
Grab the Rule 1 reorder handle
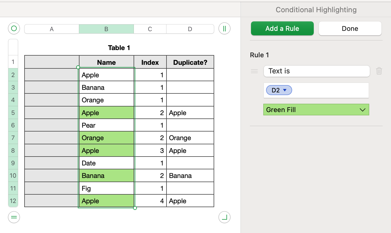[254, 71]
